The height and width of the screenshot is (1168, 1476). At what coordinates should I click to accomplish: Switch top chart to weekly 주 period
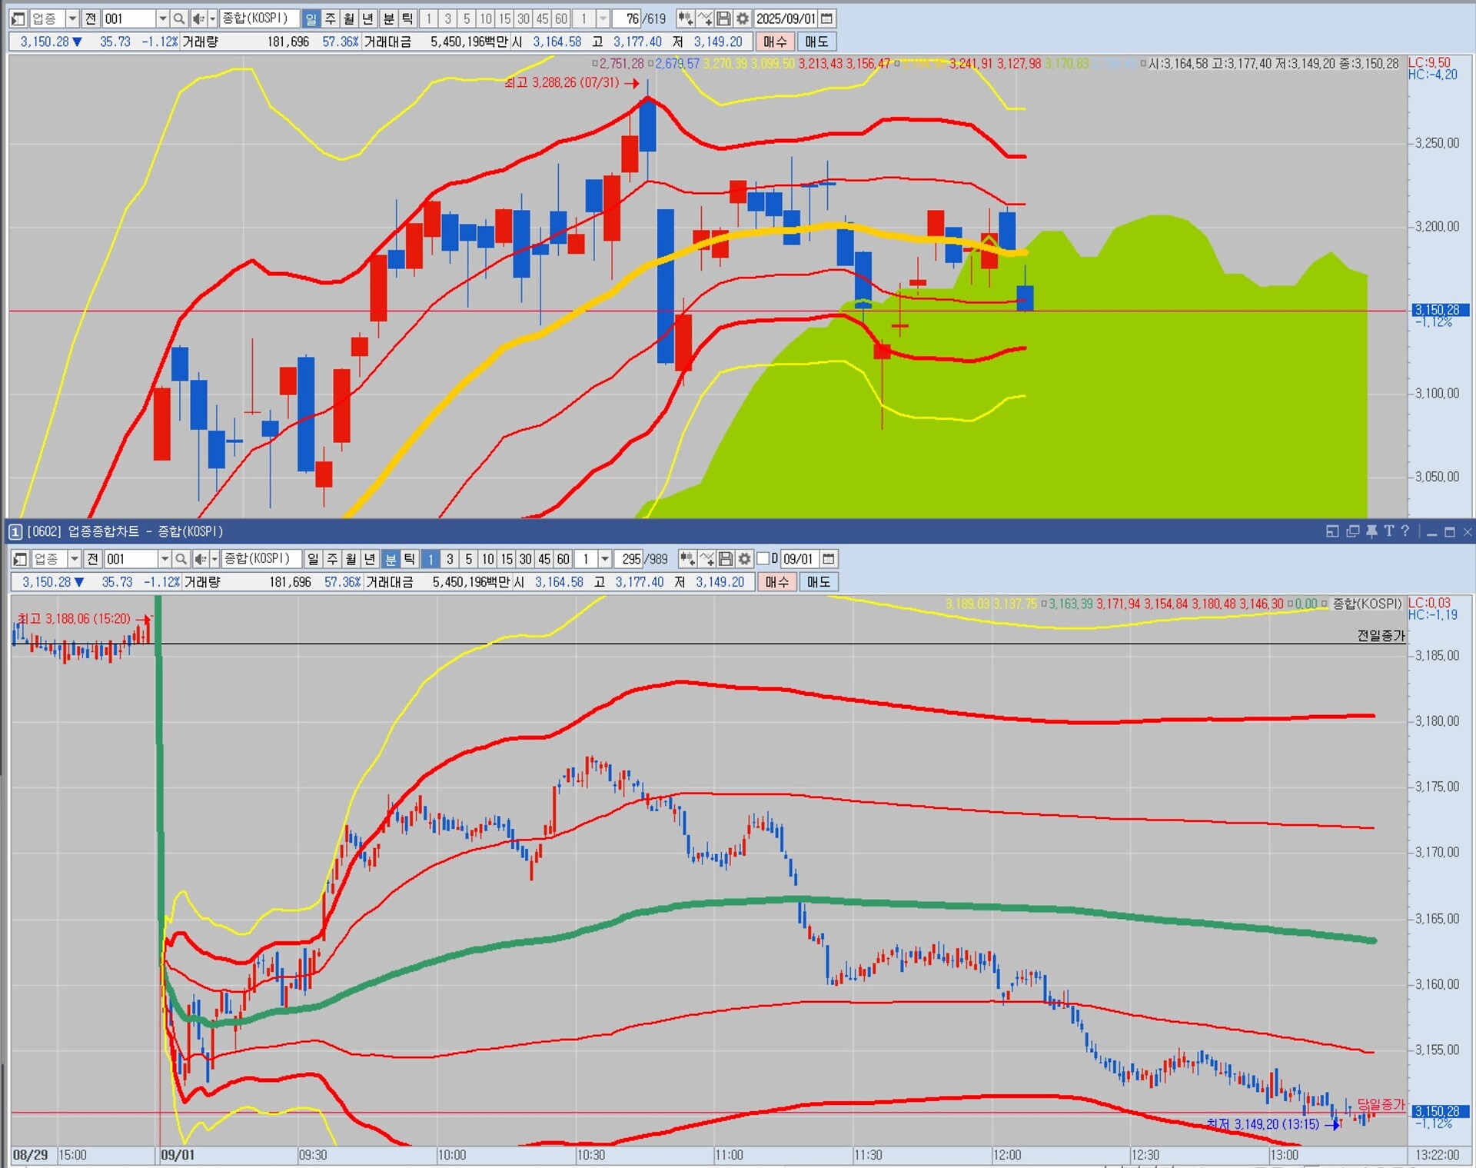tap(331, 18)
